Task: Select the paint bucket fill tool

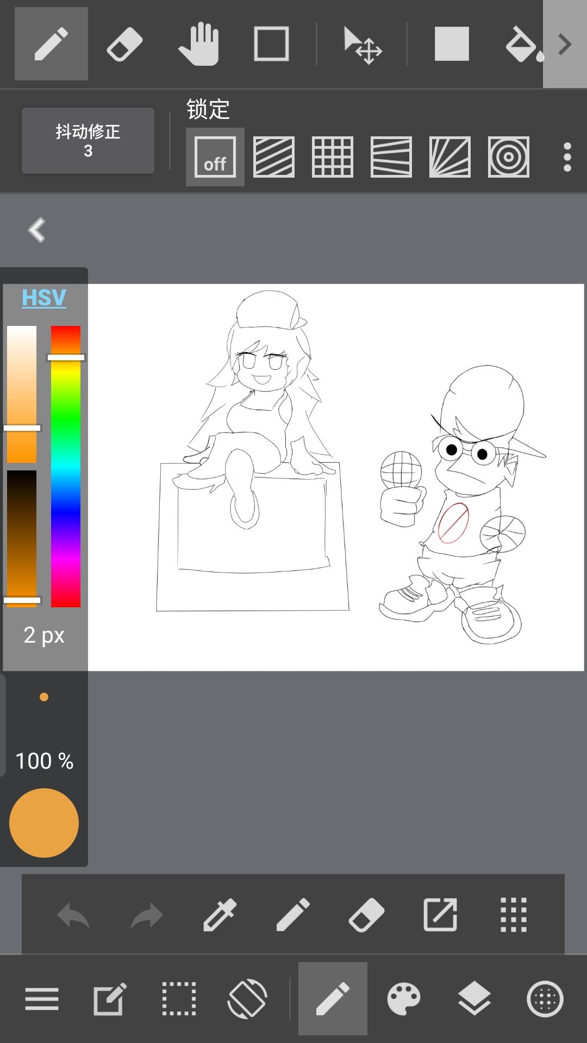Action: [524, 44]
